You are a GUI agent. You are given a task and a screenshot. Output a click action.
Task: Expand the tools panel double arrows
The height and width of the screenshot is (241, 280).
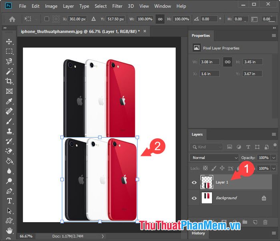[x=5, y=28]
